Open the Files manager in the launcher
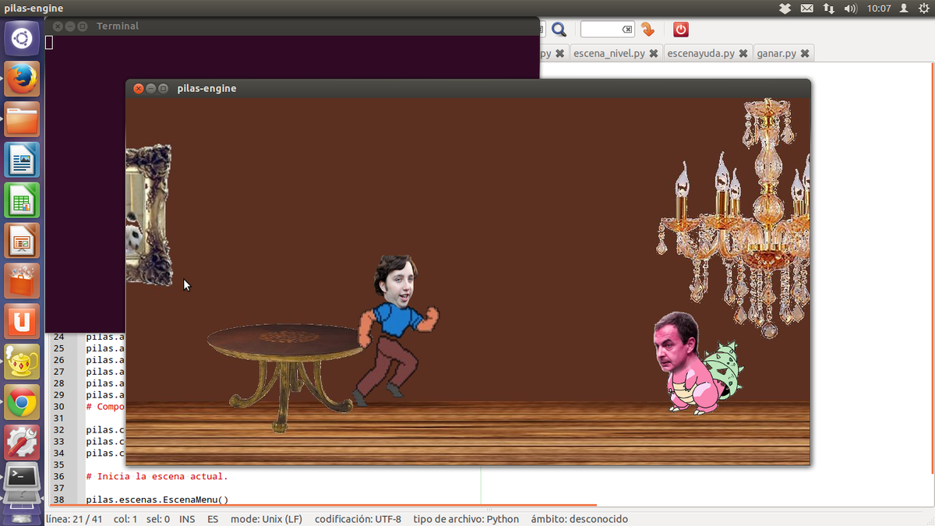This screenshot has height=526, width=935. click(x=22, y=119)
